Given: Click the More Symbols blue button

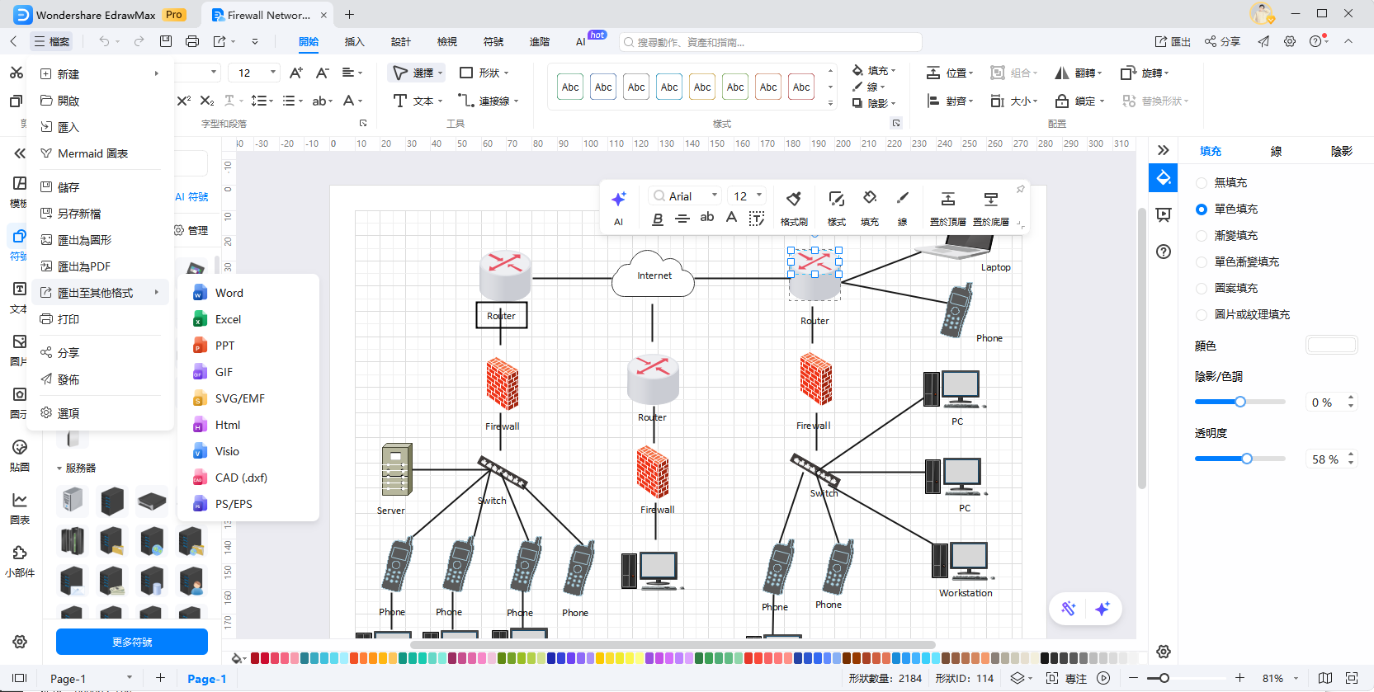Looking at the screenshot, I should (132, 642).
